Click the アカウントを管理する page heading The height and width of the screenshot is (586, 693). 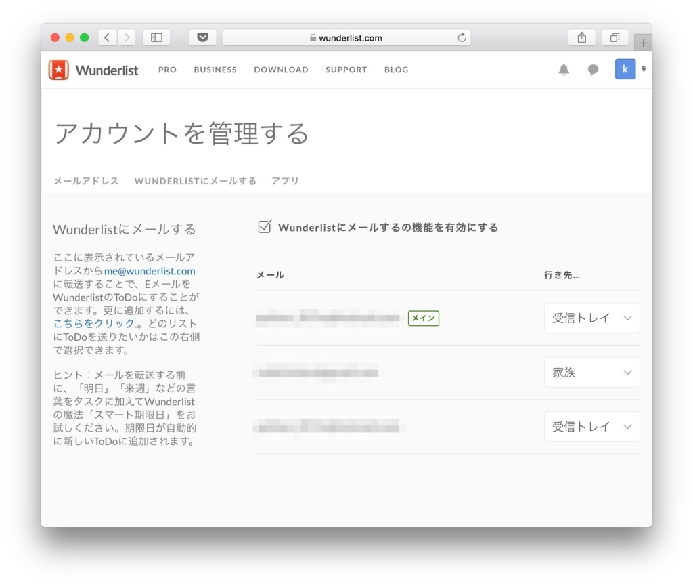tap(181, 133)
